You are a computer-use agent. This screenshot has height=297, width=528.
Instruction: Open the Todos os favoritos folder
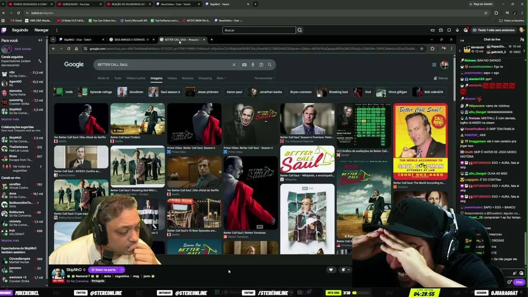[511, 21]
